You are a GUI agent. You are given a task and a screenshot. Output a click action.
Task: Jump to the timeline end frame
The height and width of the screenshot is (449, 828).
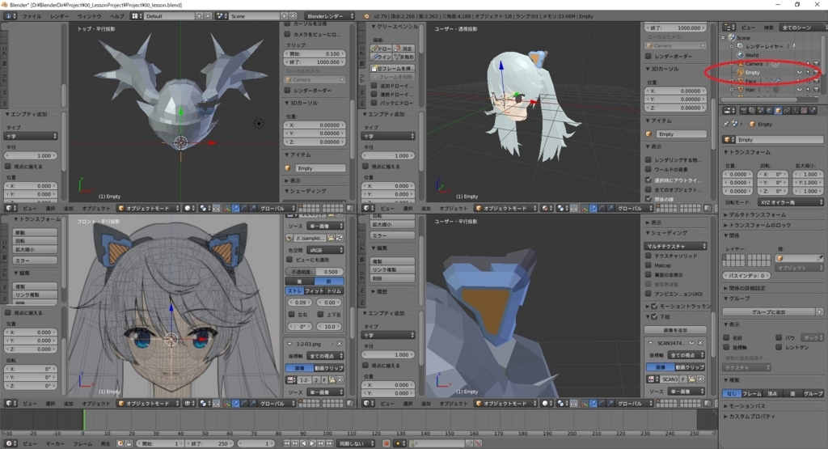(330, 443)
